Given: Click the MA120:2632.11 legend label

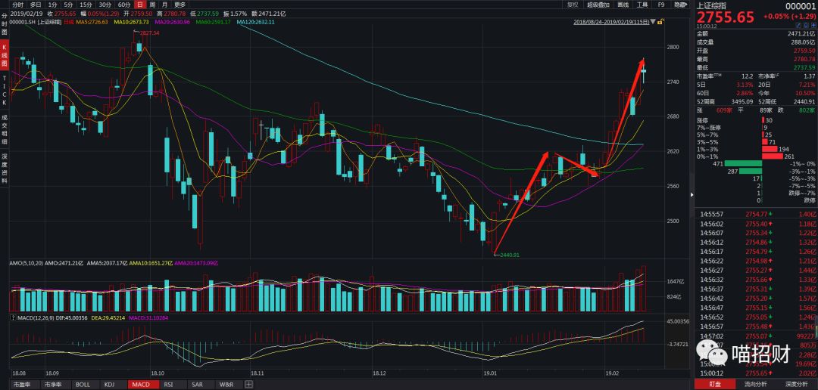Looking at the screenshot, I should click(x=256, y=23).
